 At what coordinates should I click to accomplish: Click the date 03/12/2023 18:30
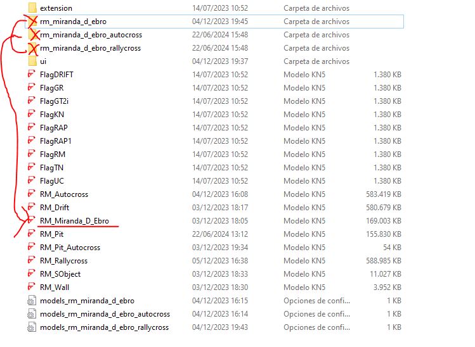220,287
